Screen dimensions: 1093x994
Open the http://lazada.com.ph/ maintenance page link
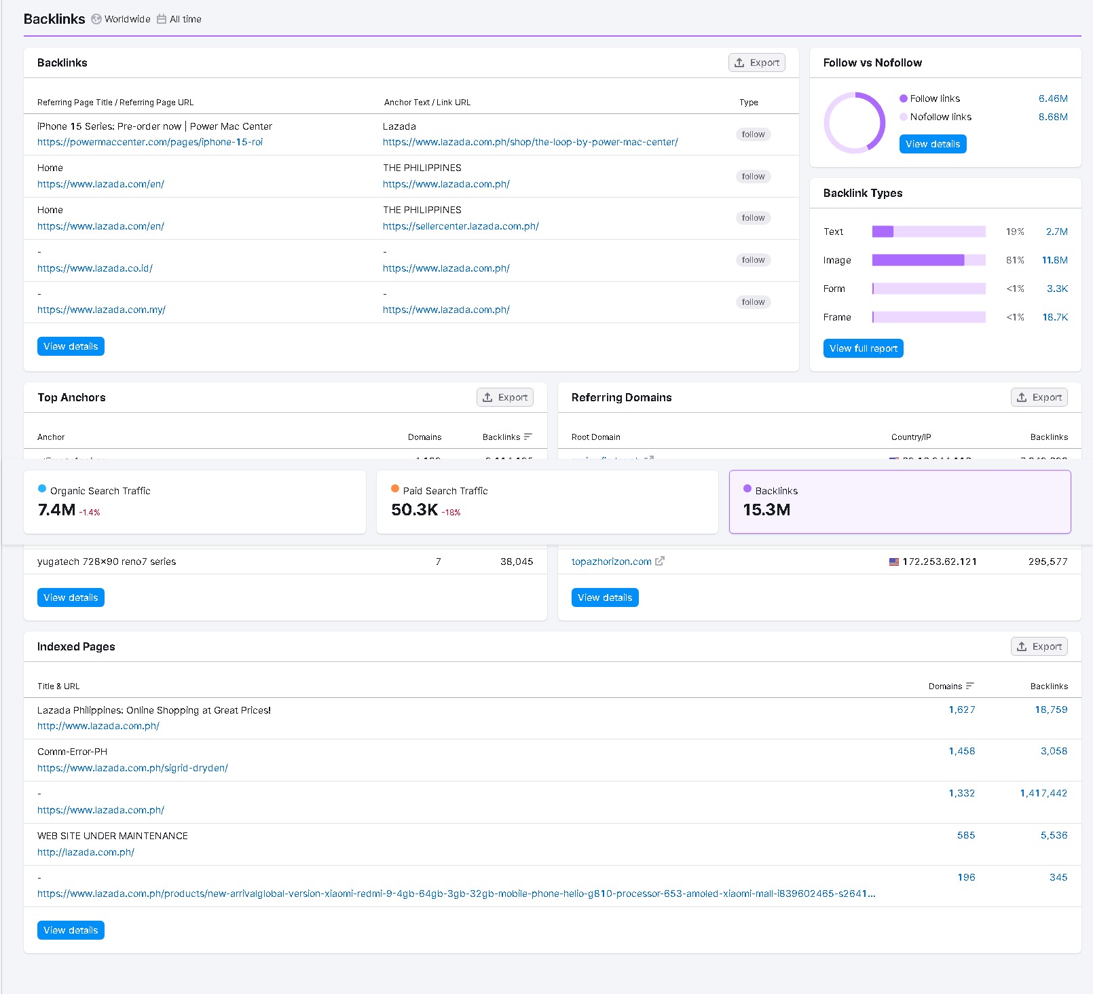click(x=86, y=852)
